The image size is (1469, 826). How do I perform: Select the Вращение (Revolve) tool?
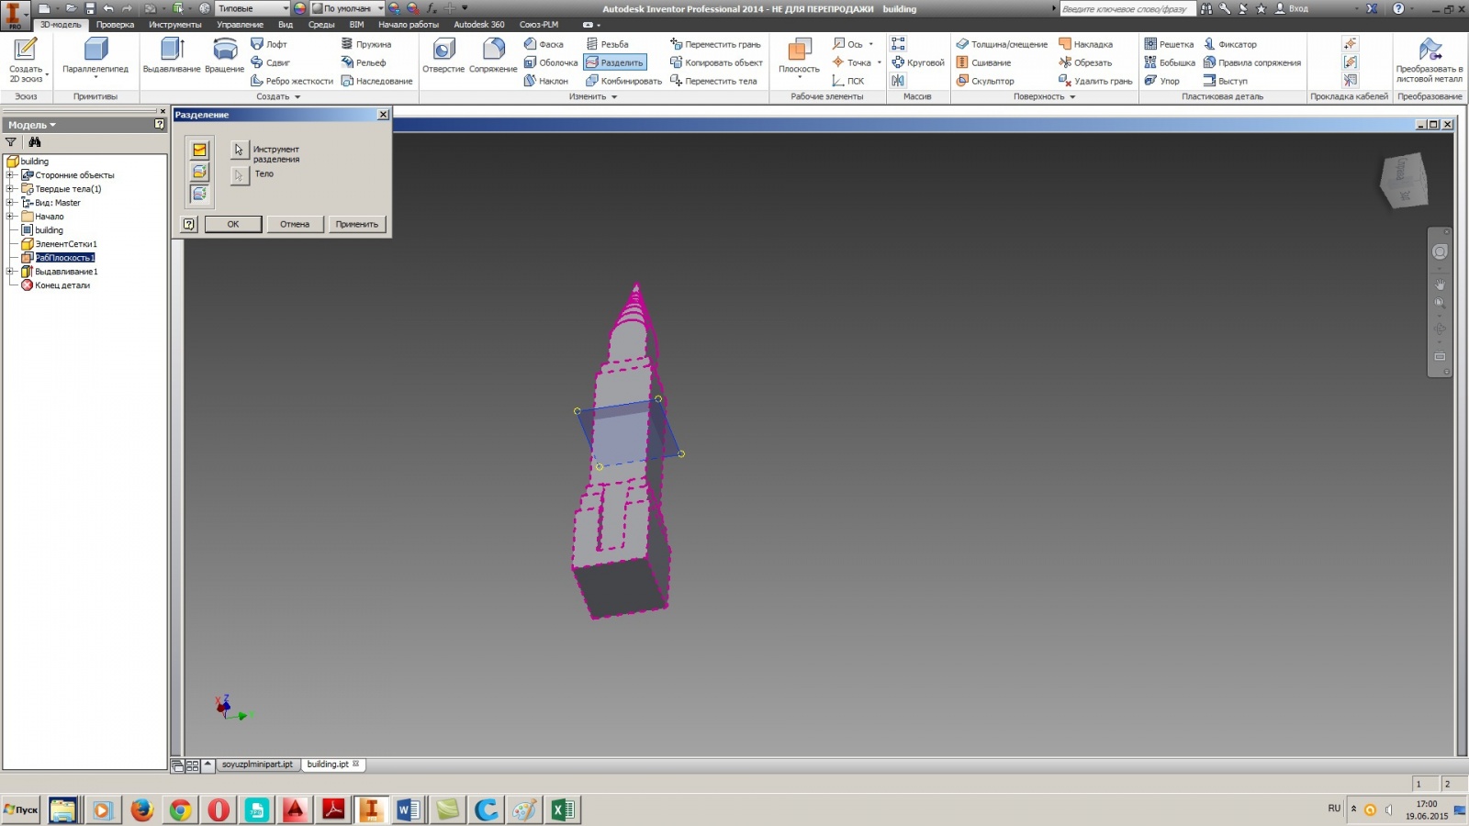coord(223,57)
